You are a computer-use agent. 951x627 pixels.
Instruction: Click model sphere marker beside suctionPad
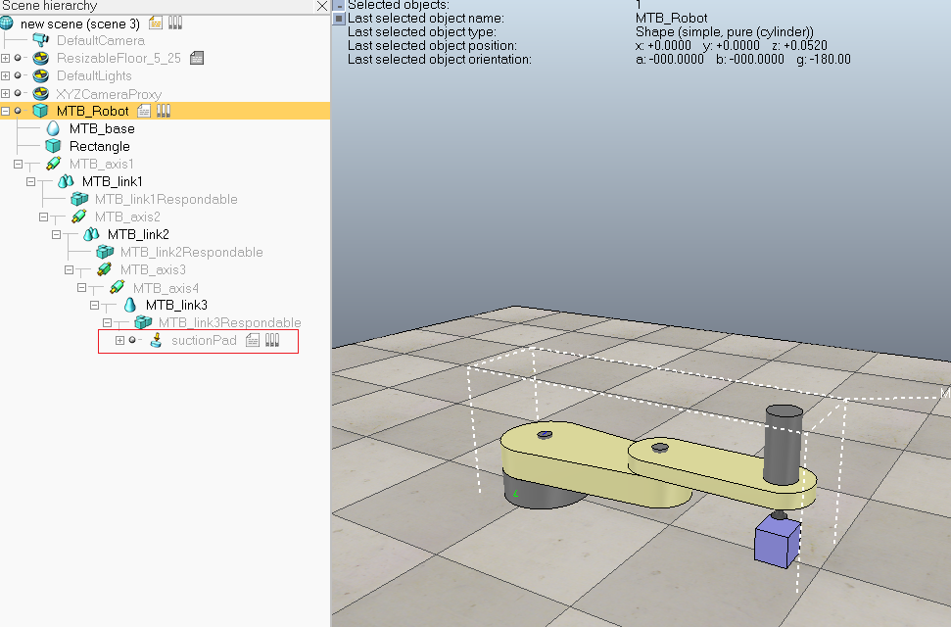132,340
